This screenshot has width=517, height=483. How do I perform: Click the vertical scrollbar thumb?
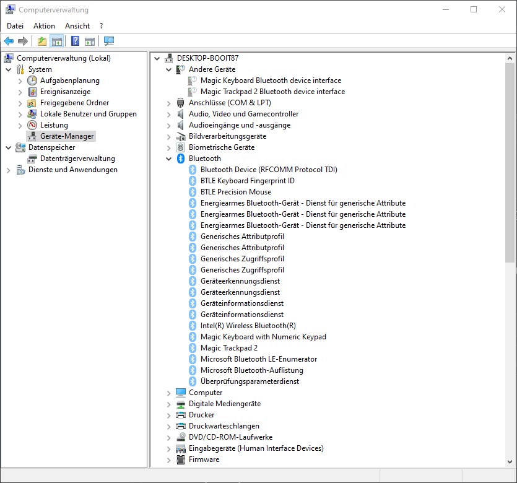coord(510,163)
